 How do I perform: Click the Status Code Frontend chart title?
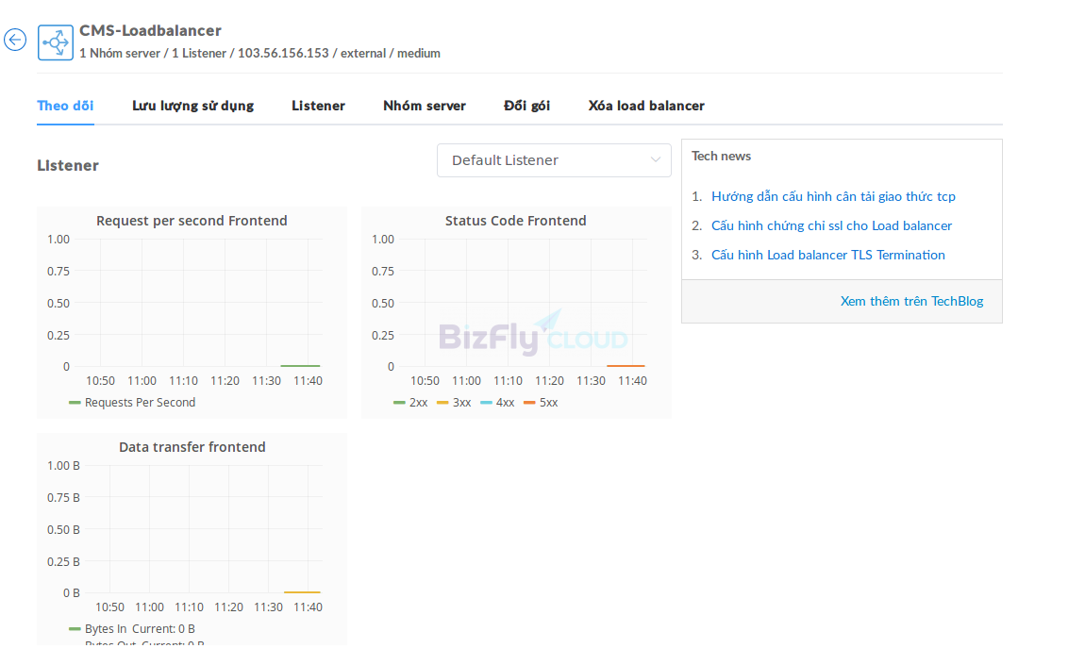coord(516,221)
